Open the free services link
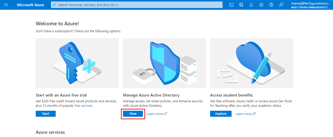 [83, 106]
